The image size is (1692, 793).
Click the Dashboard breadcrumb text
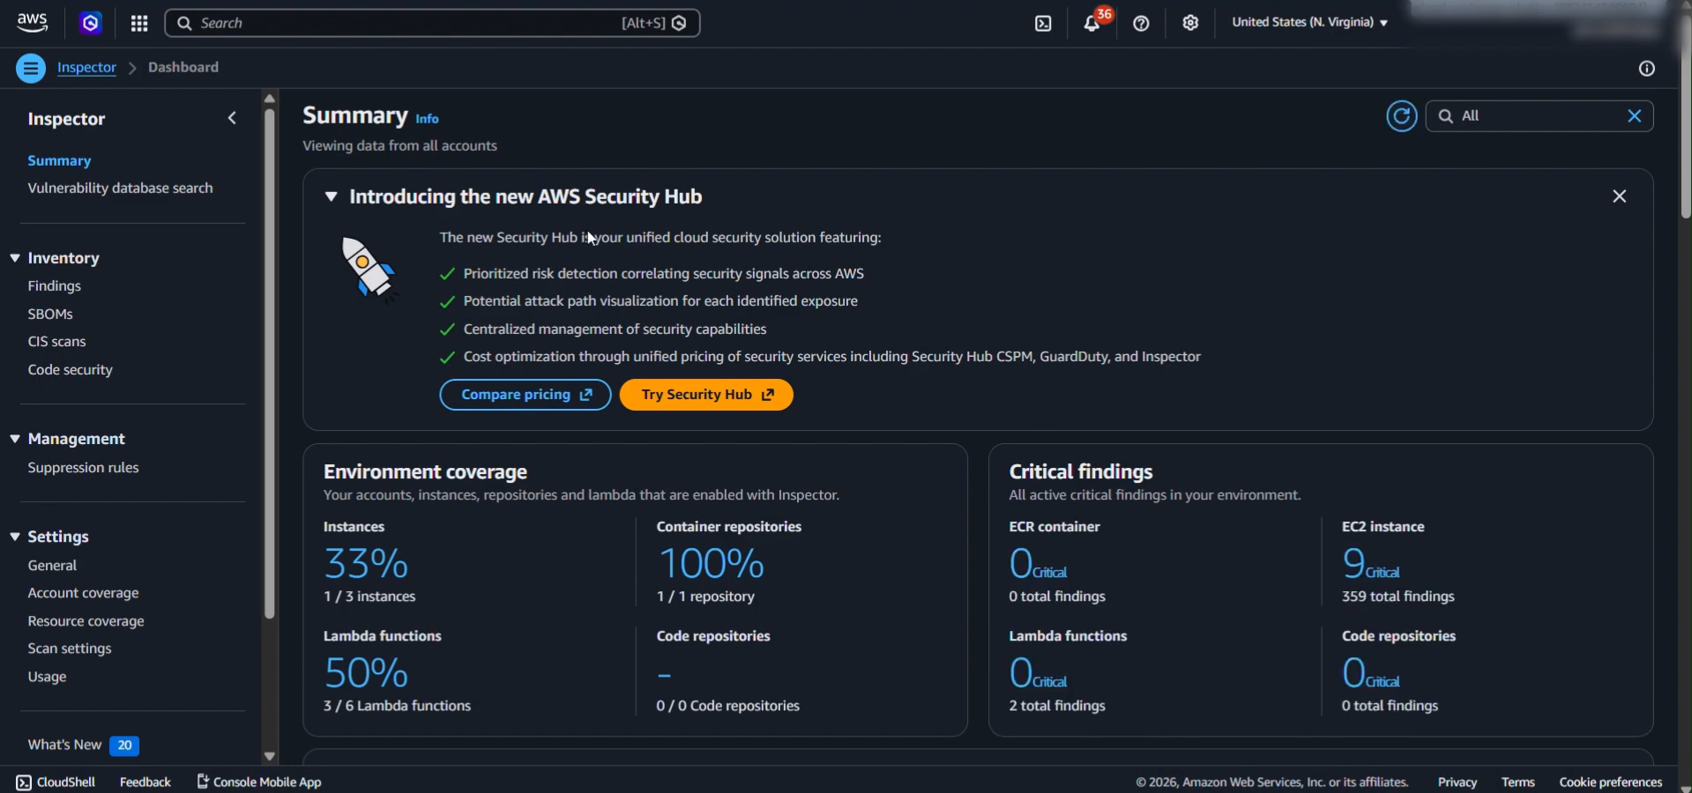click(x=183, y=68)
